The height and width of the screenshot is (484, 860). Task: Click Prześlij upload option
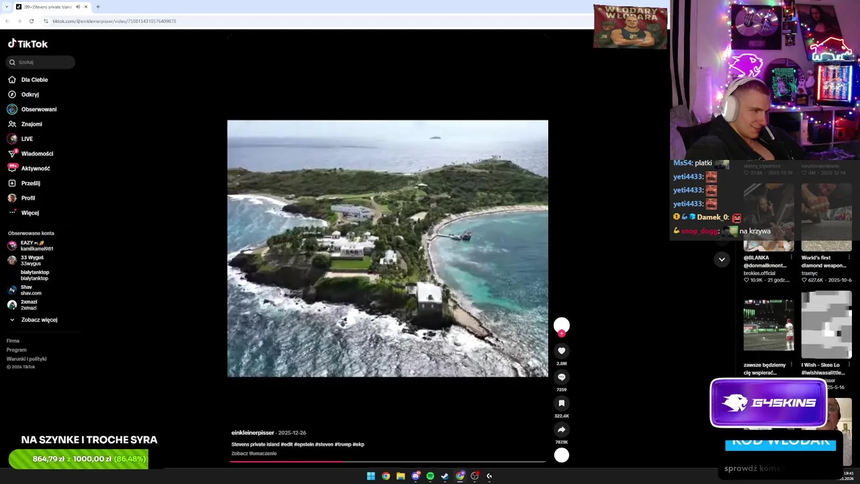coord(24,183)
